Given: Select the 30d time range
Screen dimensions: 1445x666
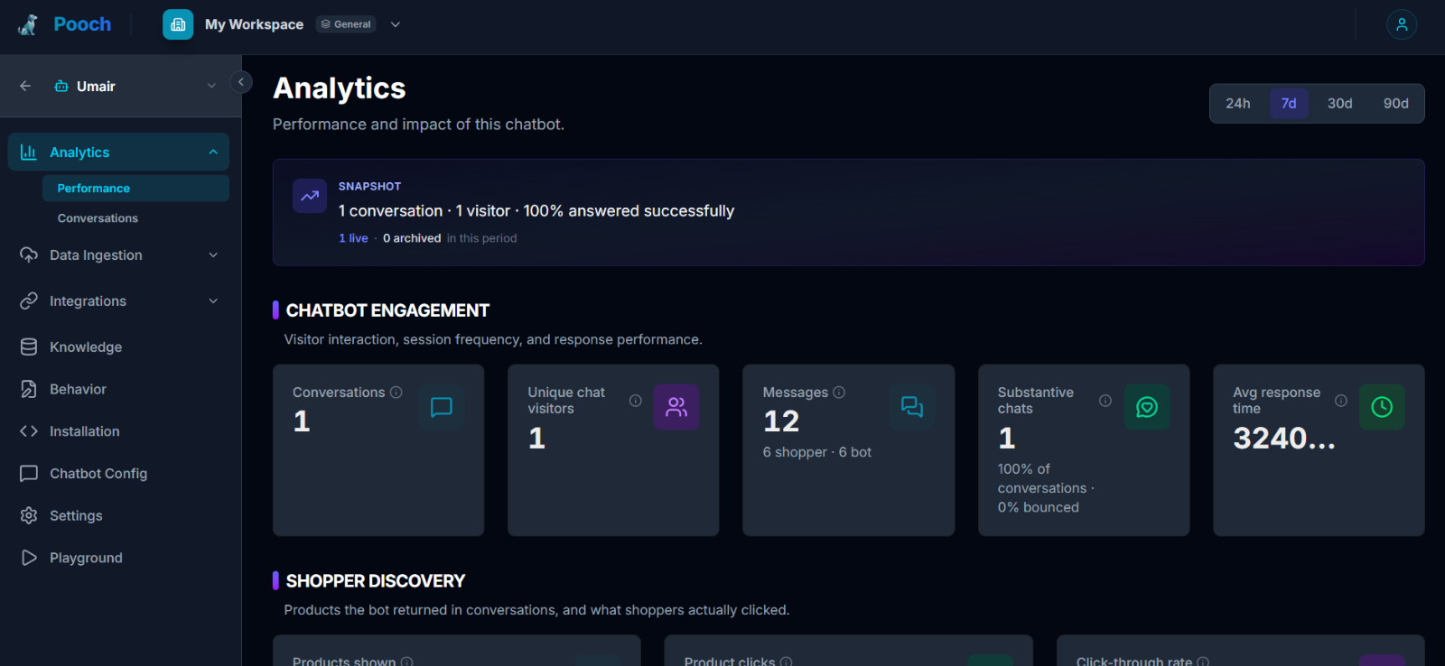Looking at the screenshot, I should click(1340, 104).
